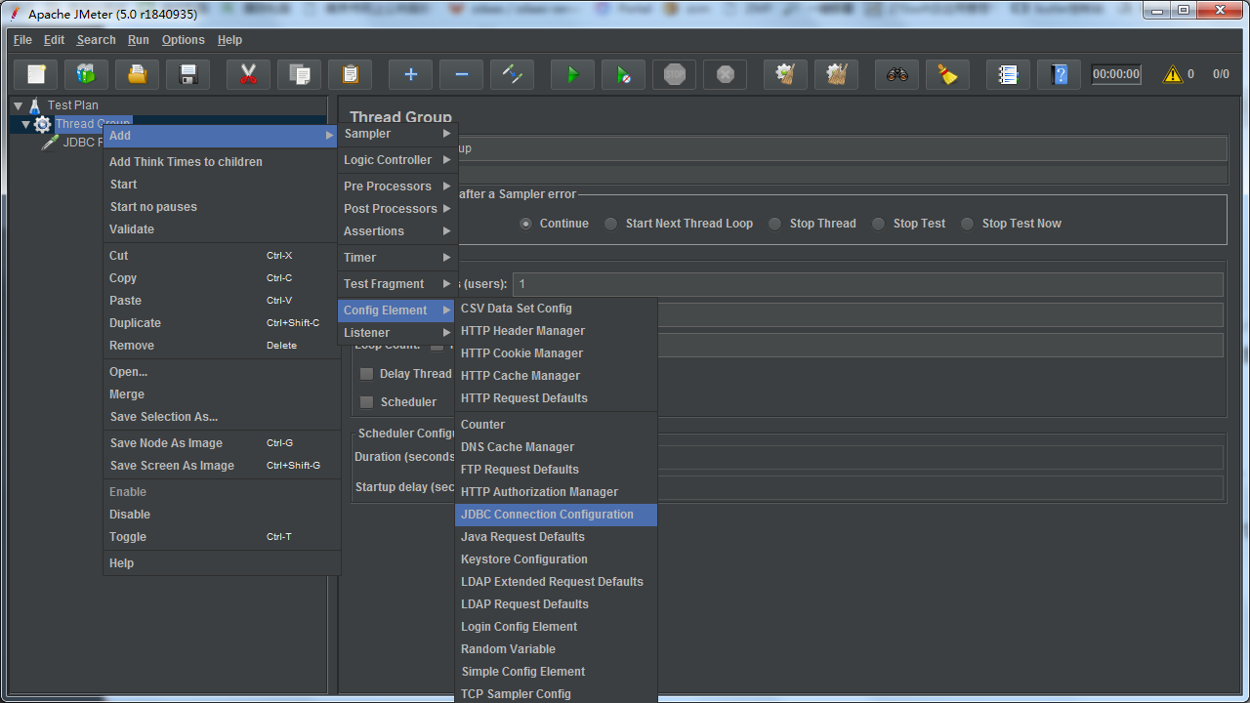The width and height of the screenshot is (1250, 703).
Task: Open Search with binoculars icon
Action: point(897,74)
